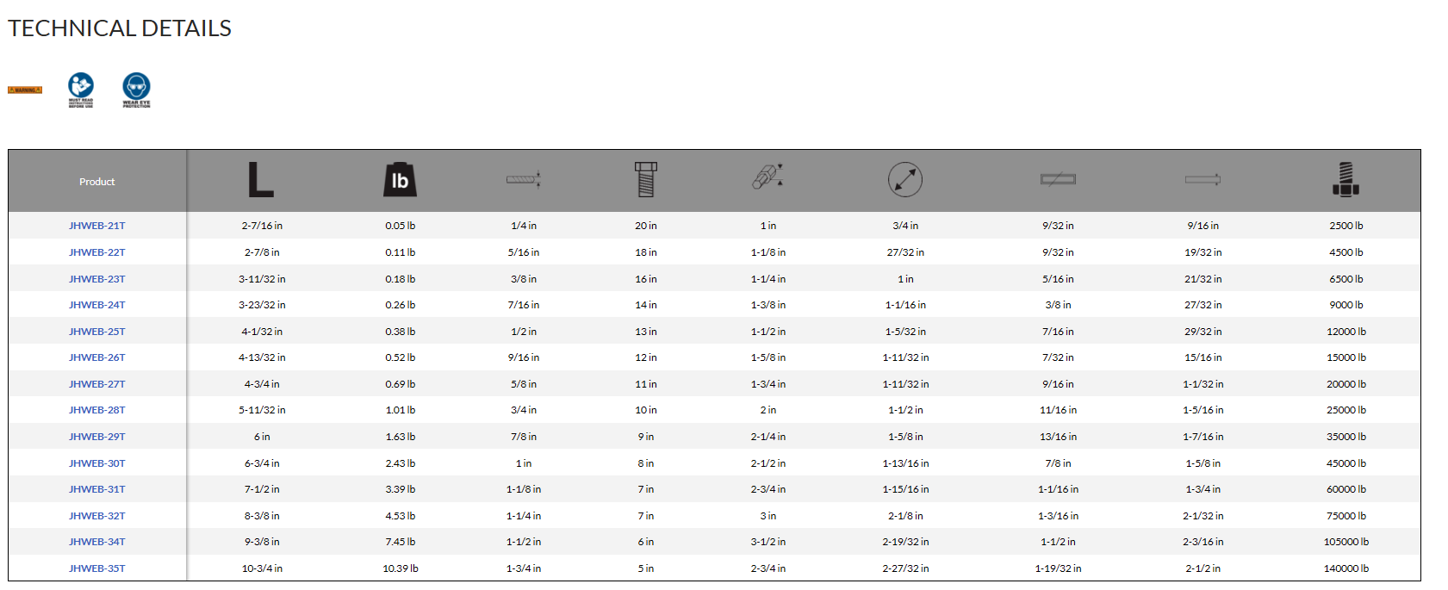Select the '8-3/8 in' length cell
This screenshot has width=1448, height=590.
point(262,516)
